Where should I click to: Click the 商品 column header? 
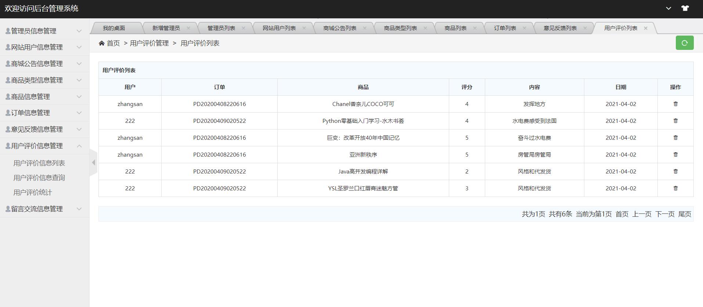363,87
